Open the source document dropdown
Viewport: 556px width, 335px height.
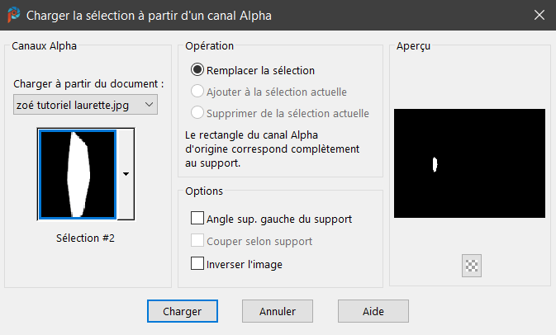pos(86,105)
